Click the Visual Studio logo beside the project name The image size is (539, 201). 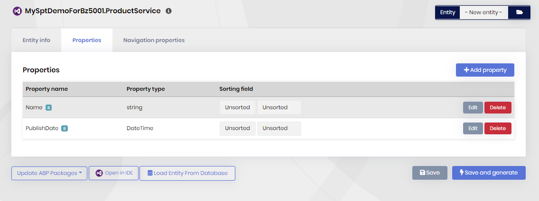point(17,11)
